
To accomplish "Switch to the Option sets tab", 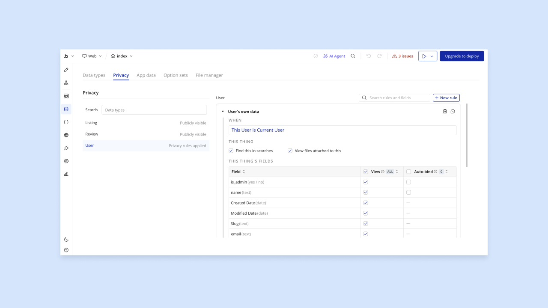I will pyautogui.click(x=176, y=75).
